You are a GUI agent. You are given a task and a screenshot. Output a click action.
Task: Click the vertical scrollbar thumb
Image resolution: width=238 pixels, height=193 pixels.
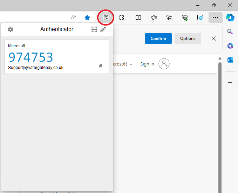click(x=220, y=127)
